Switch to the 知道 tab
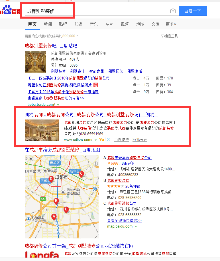220x261 pixels. (78, 24)
